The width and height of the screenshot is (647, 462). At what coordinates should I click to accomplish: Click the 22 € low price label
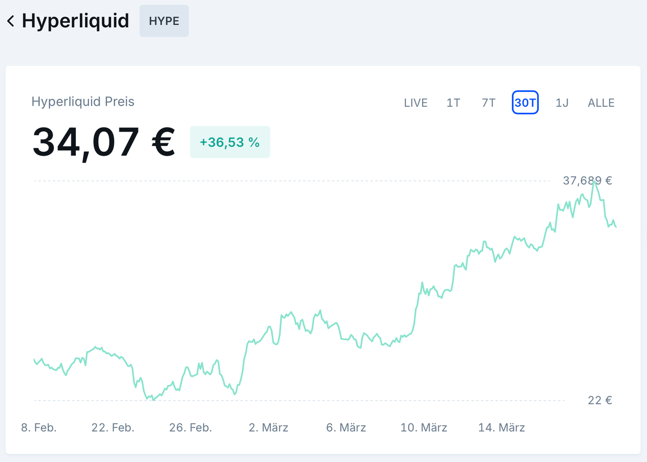599,400
